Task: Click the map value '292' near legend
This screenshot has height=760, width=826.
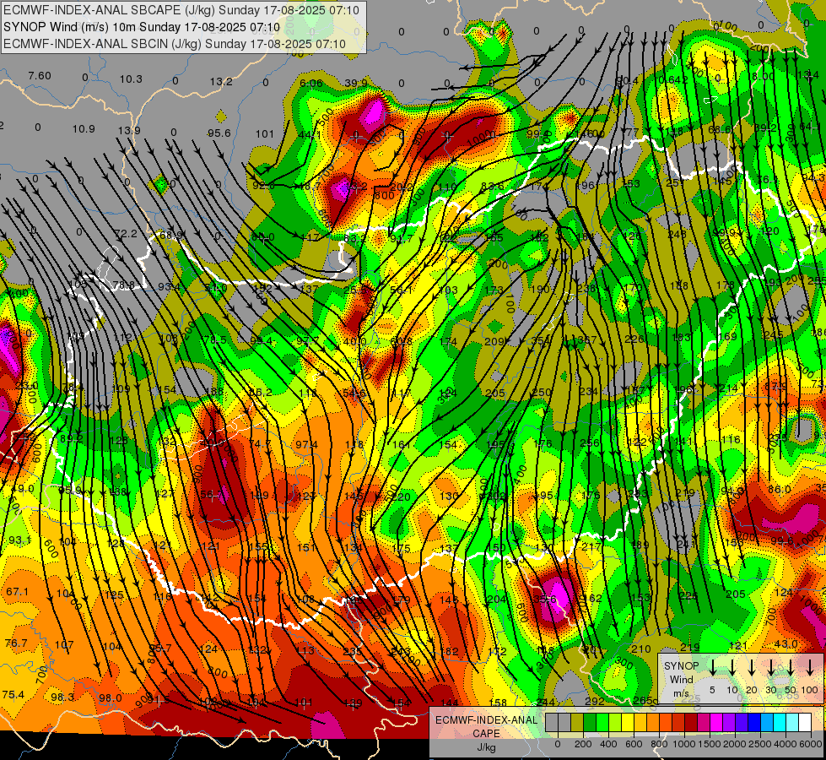Action: [595, 701]
